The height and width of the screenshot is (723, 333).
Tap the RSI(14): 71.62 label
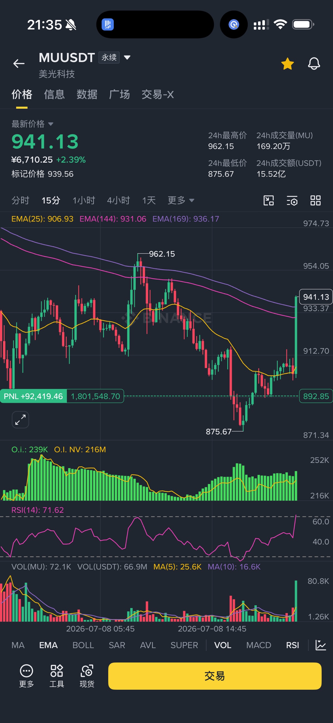[x=38, y=510]
